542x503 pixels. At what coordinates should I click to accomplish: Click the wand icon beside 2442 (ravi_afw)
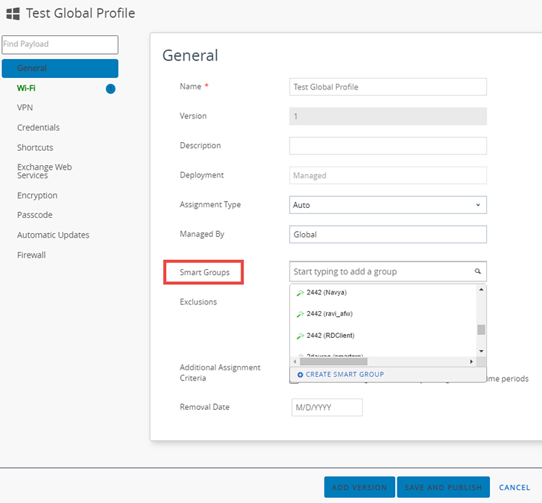pos(300,314)
